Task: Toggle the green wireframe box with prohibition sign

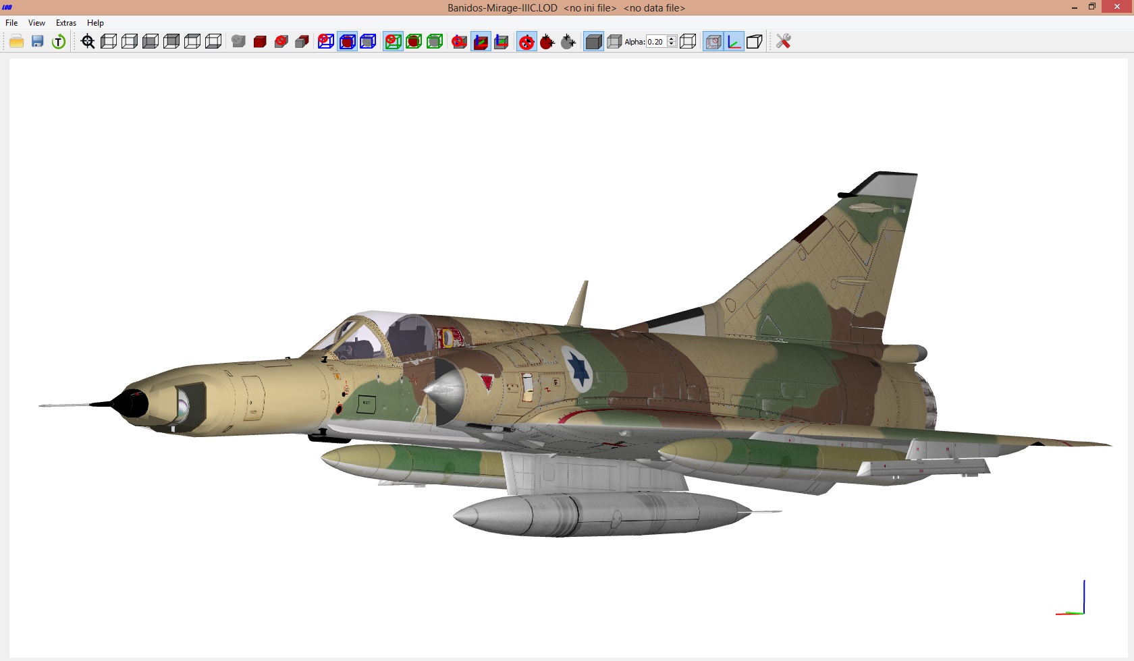Action: (394, 42)
